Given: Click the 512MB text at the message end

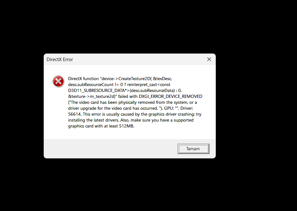Looking at the screenshot, I should [x=126, y=126].
